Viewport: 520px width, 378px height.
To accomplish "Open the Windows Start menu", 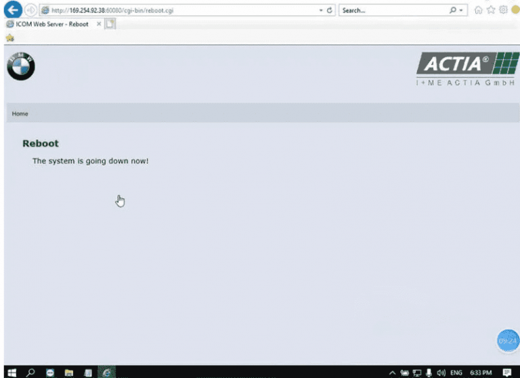I will (11, 373).
